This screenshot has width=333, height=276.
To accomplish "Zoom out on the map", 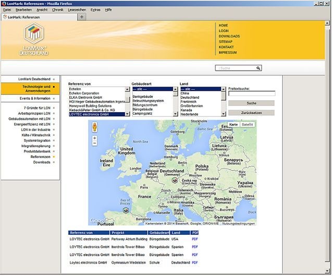I will point(94,143).
